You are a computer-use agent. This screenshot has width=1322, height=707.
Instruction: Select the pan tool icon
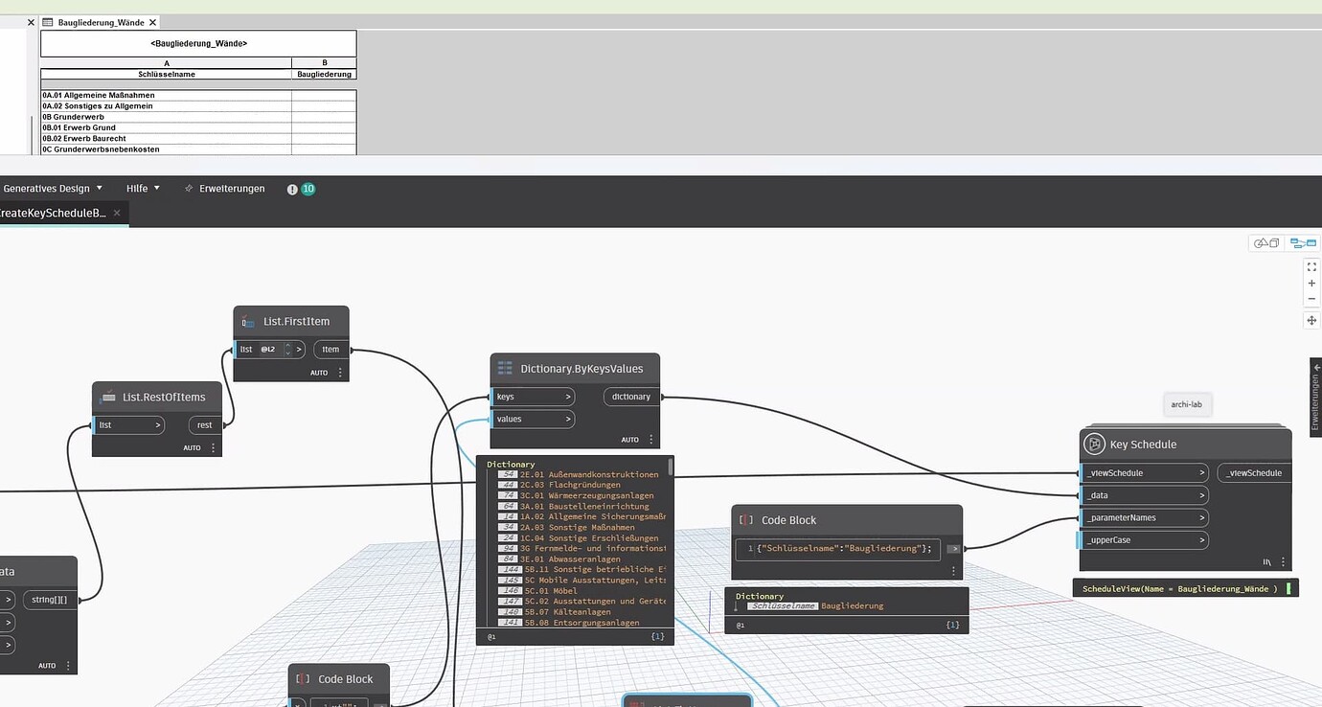click(1311, 320)
